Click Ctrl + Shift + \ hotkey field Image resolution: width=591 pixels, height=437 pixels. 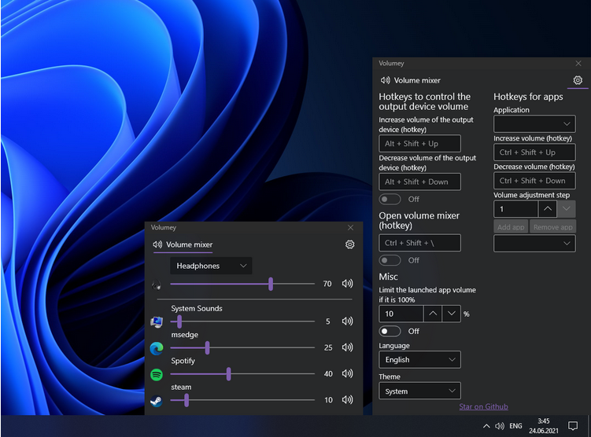coord(419,243)
